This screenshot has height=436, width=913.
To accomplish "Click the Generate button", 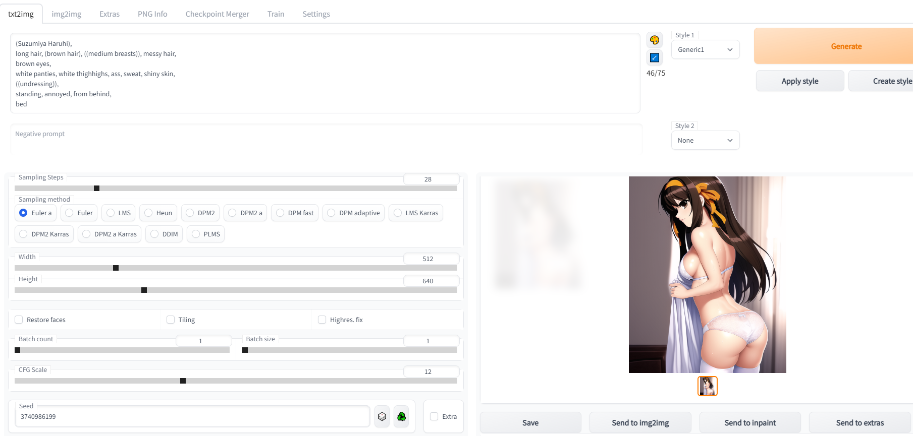I will click(x=834, y=46).
